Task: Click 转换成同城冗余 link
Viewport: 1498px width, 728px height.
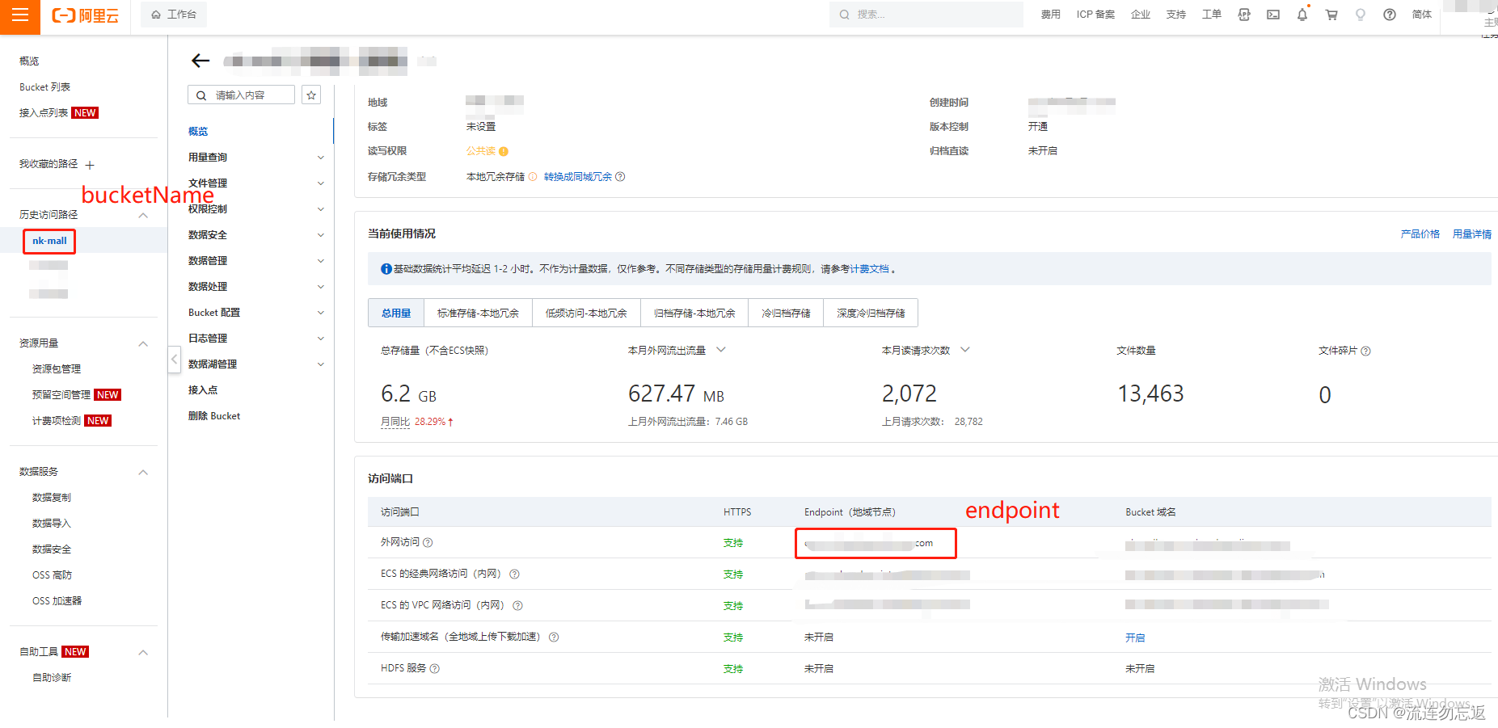Action: click(578, 177)
